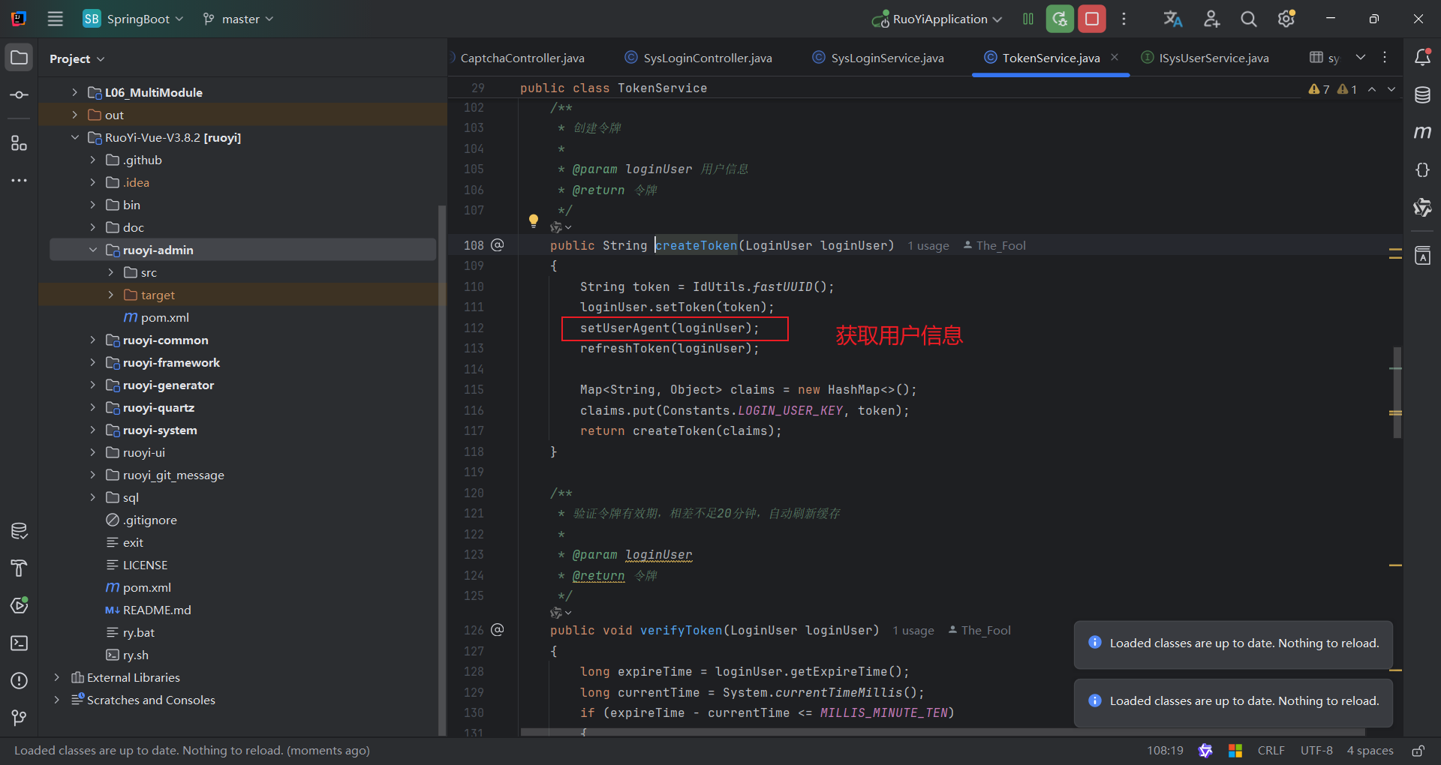Close the TokenService.java tab
The height and width of the screenshot is (765, 1441).
pyautogui.click(x=1115, y=57)
